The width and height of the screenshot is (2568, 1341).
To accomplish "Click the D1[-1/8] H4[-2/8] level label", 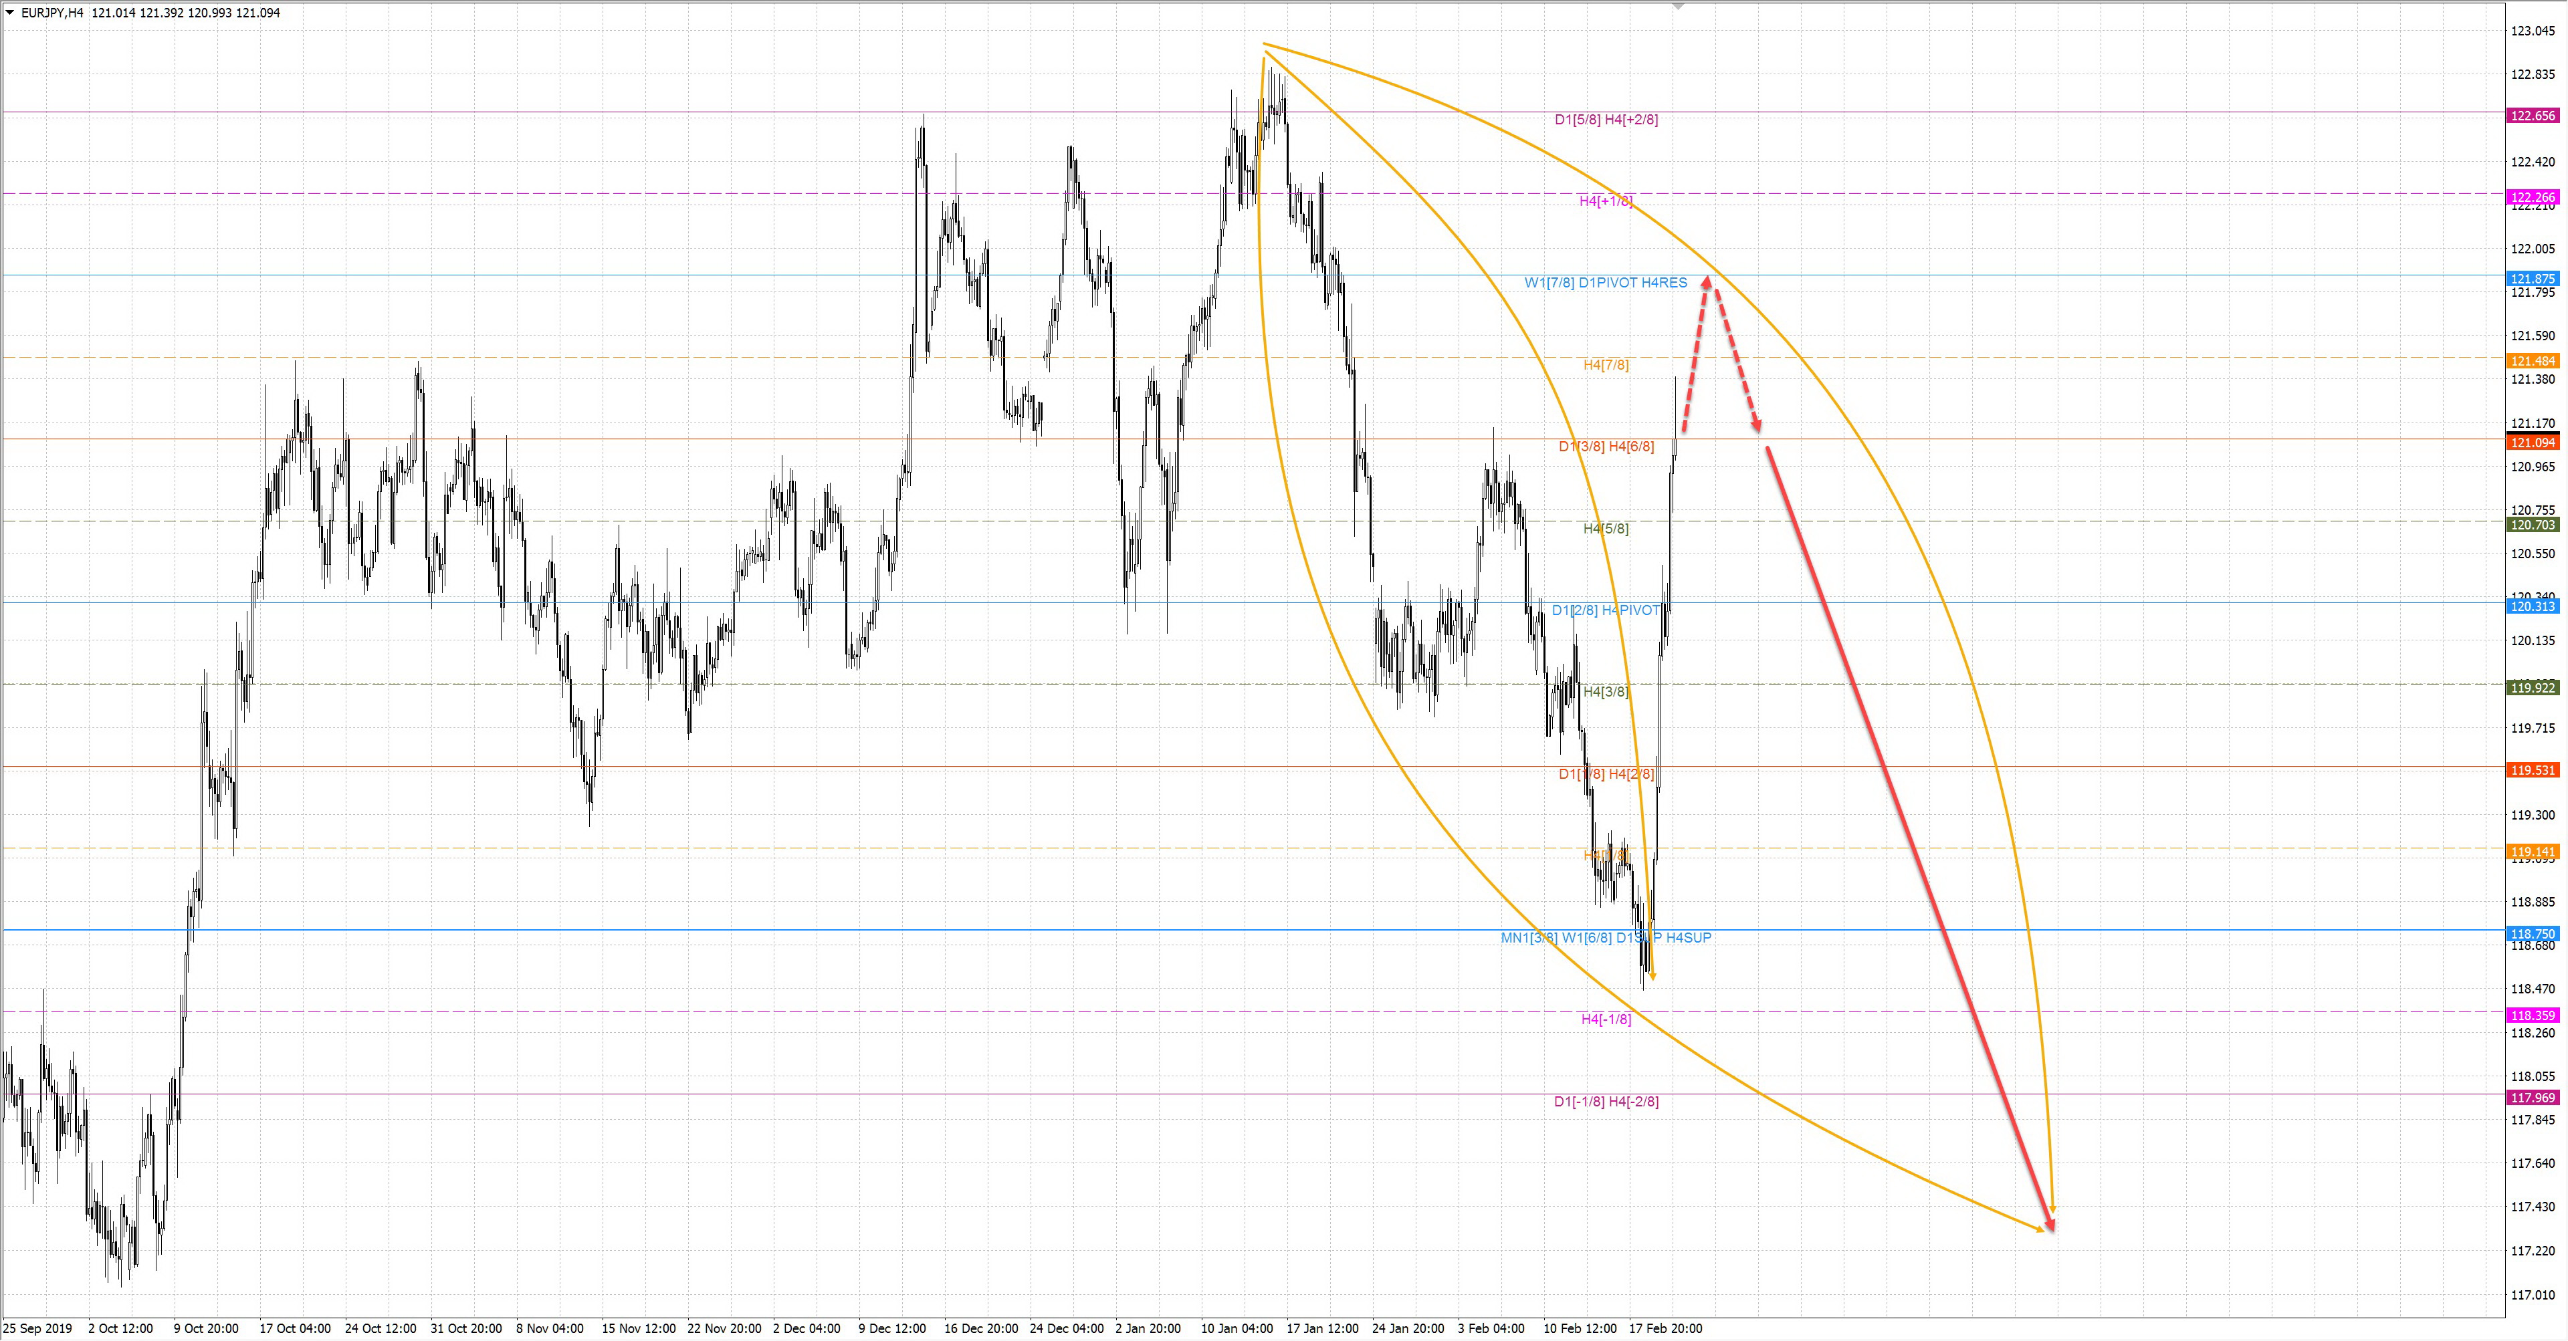I will (1606, 1101).
